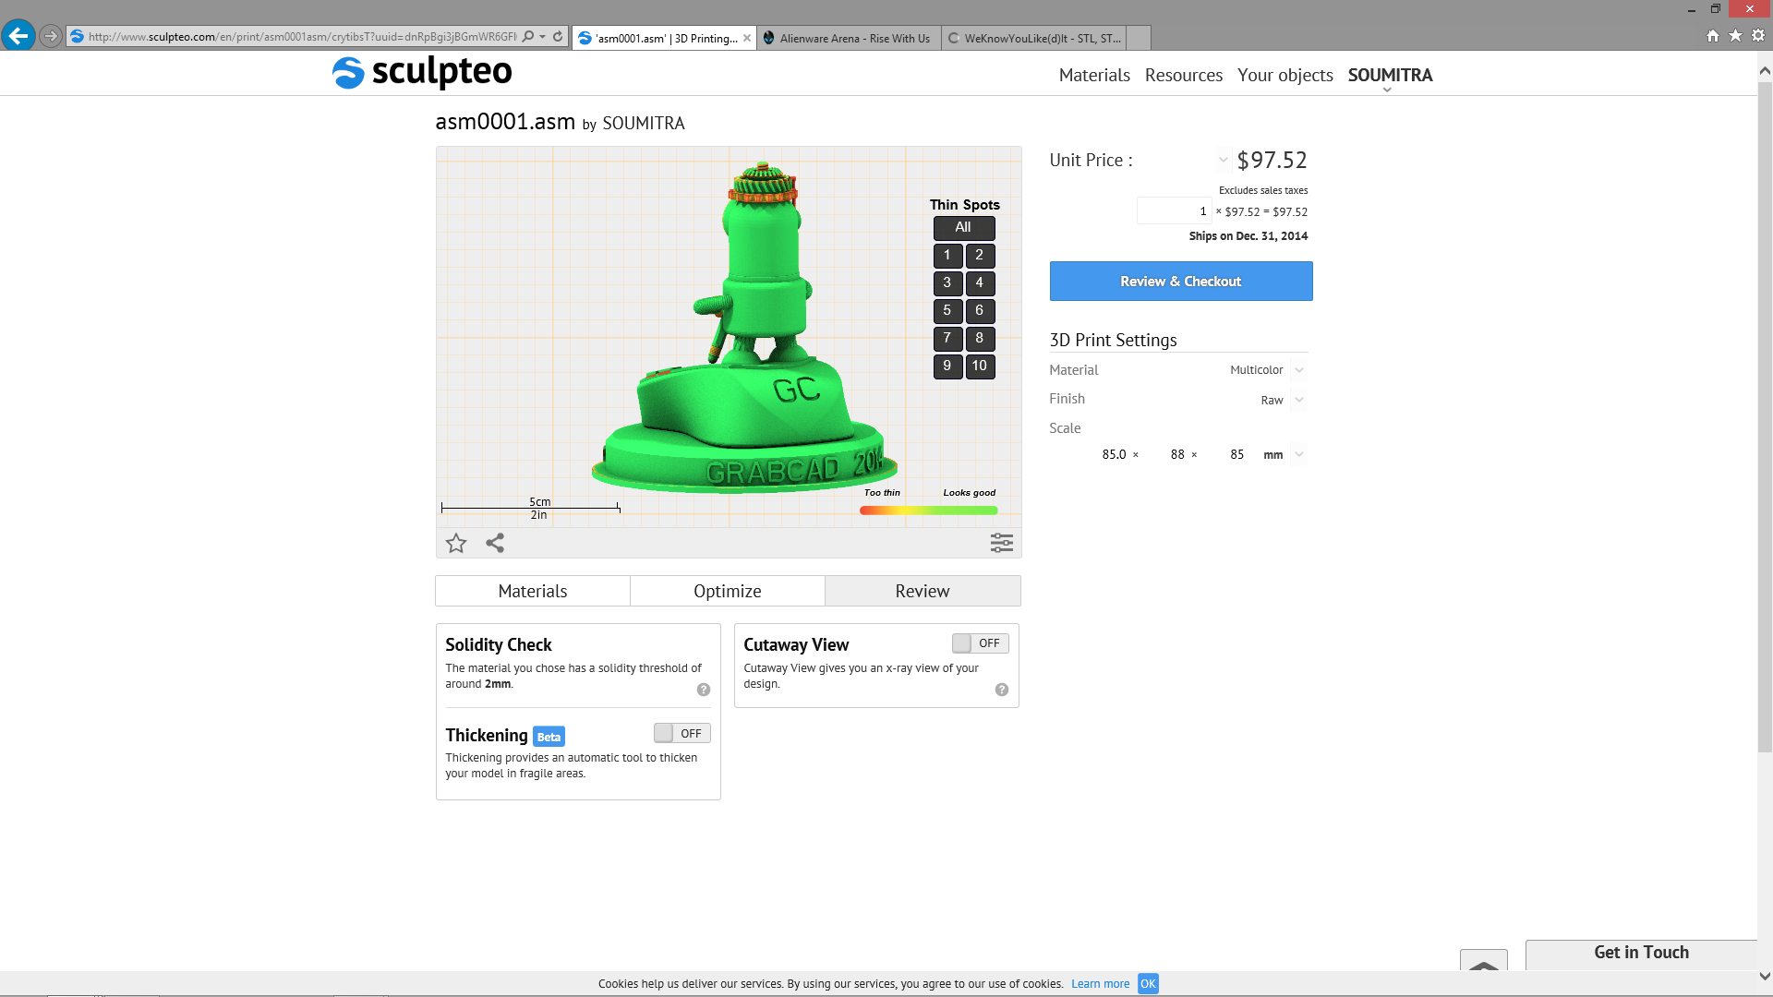Select thin spot 1
Image resolution: width=1773 pixels, height=997 pixels.
click(x=947, y=256)
